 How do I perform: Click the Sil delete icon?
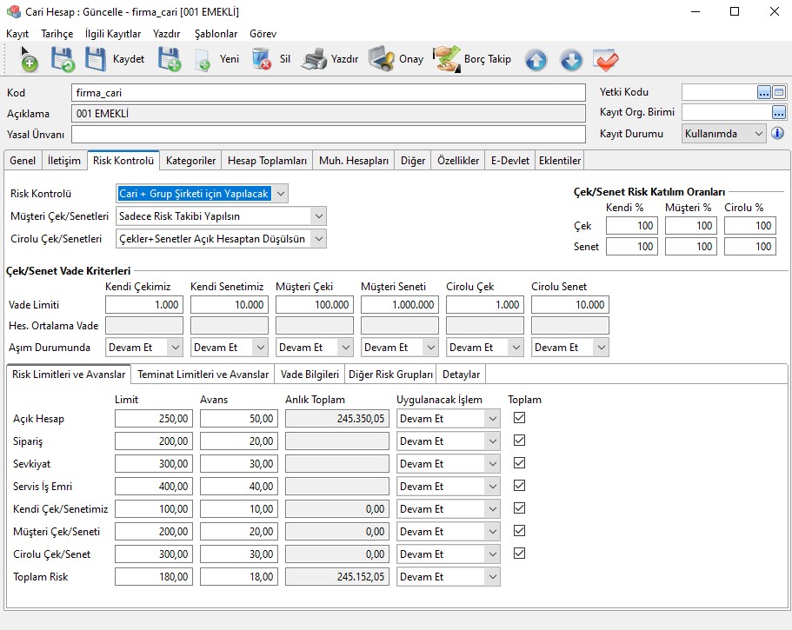(x=261, y=59)
